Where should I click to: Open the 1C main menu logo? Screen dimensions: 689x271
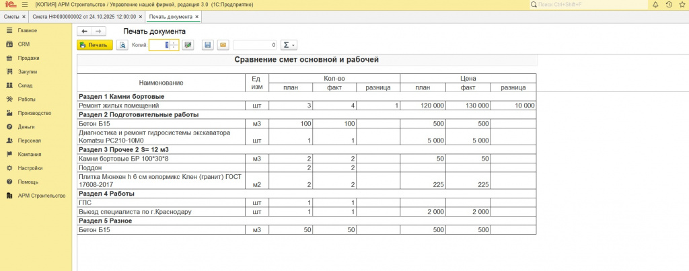point(9,5)
